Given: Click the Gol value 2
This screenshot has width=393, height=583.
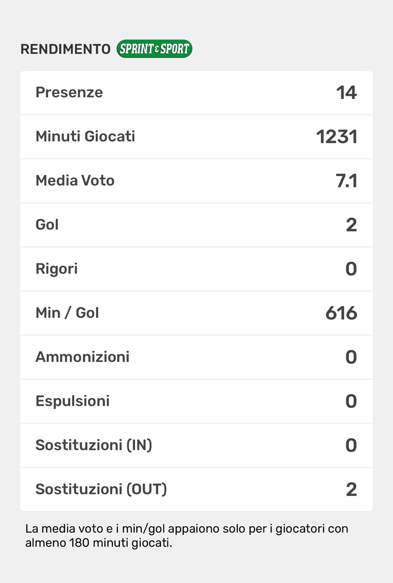Looking at the screenshot, I should (x=351, y=225).
